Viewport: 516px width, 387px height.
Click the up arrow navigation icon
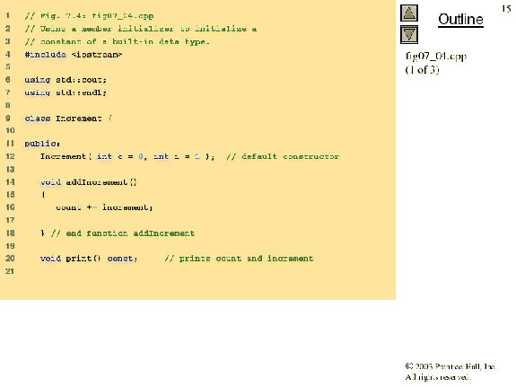pos(409,13)
